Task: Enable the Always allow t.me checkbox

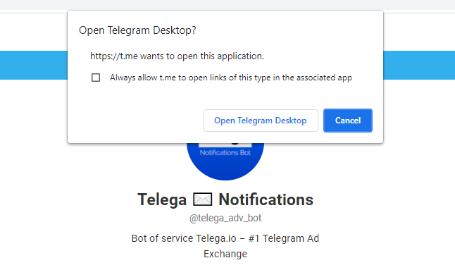Action: click(x=96, y=78)
